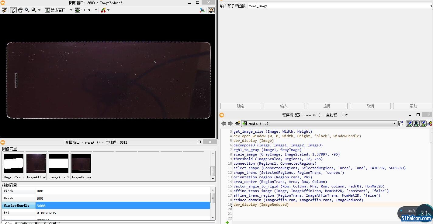
Task: Select the Height control variable row
Action: (106, 198)
